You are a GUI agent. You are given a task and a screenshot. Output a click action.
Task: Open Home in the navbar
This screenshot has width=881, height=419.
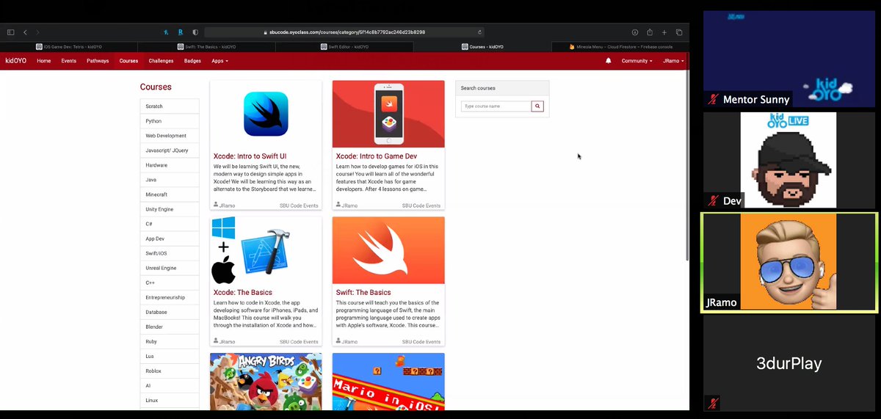coord(44,61)
